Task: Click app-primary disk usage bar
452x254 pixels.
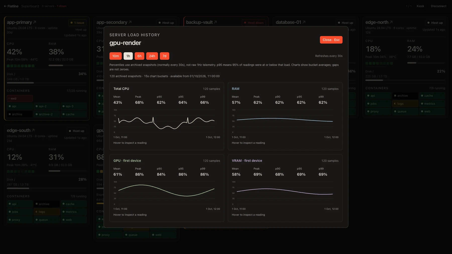Action: click(47, 83)
